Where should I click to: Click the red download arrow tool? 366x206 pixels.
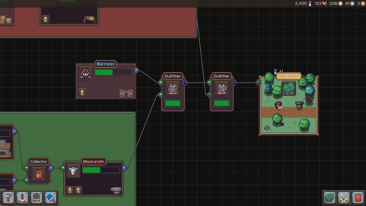[x=22, y=197]
